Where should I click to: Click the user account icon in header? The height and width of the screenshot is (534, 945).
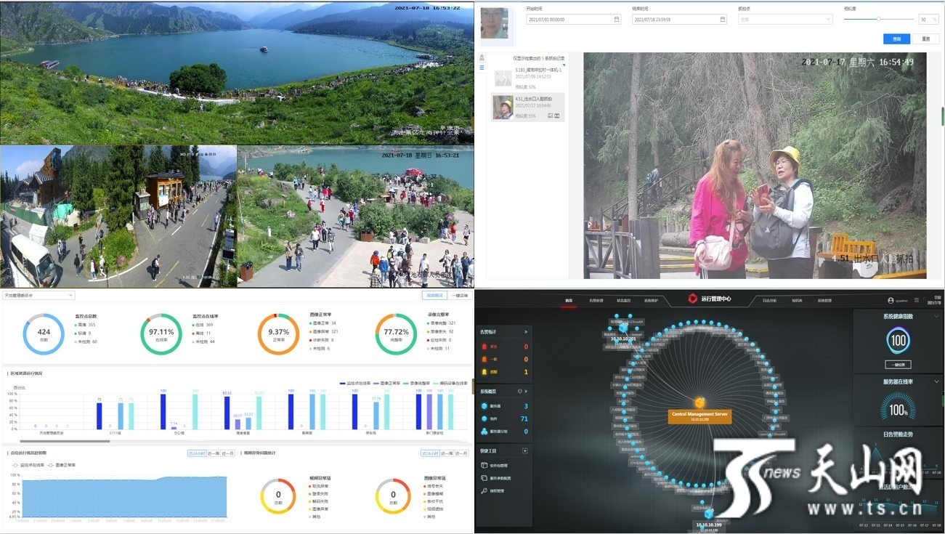coord(891,300)
